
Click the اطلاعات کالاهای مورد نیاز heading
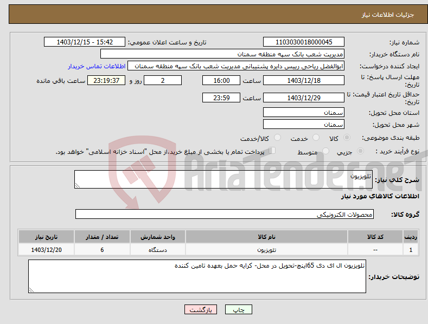click(380, 196)
